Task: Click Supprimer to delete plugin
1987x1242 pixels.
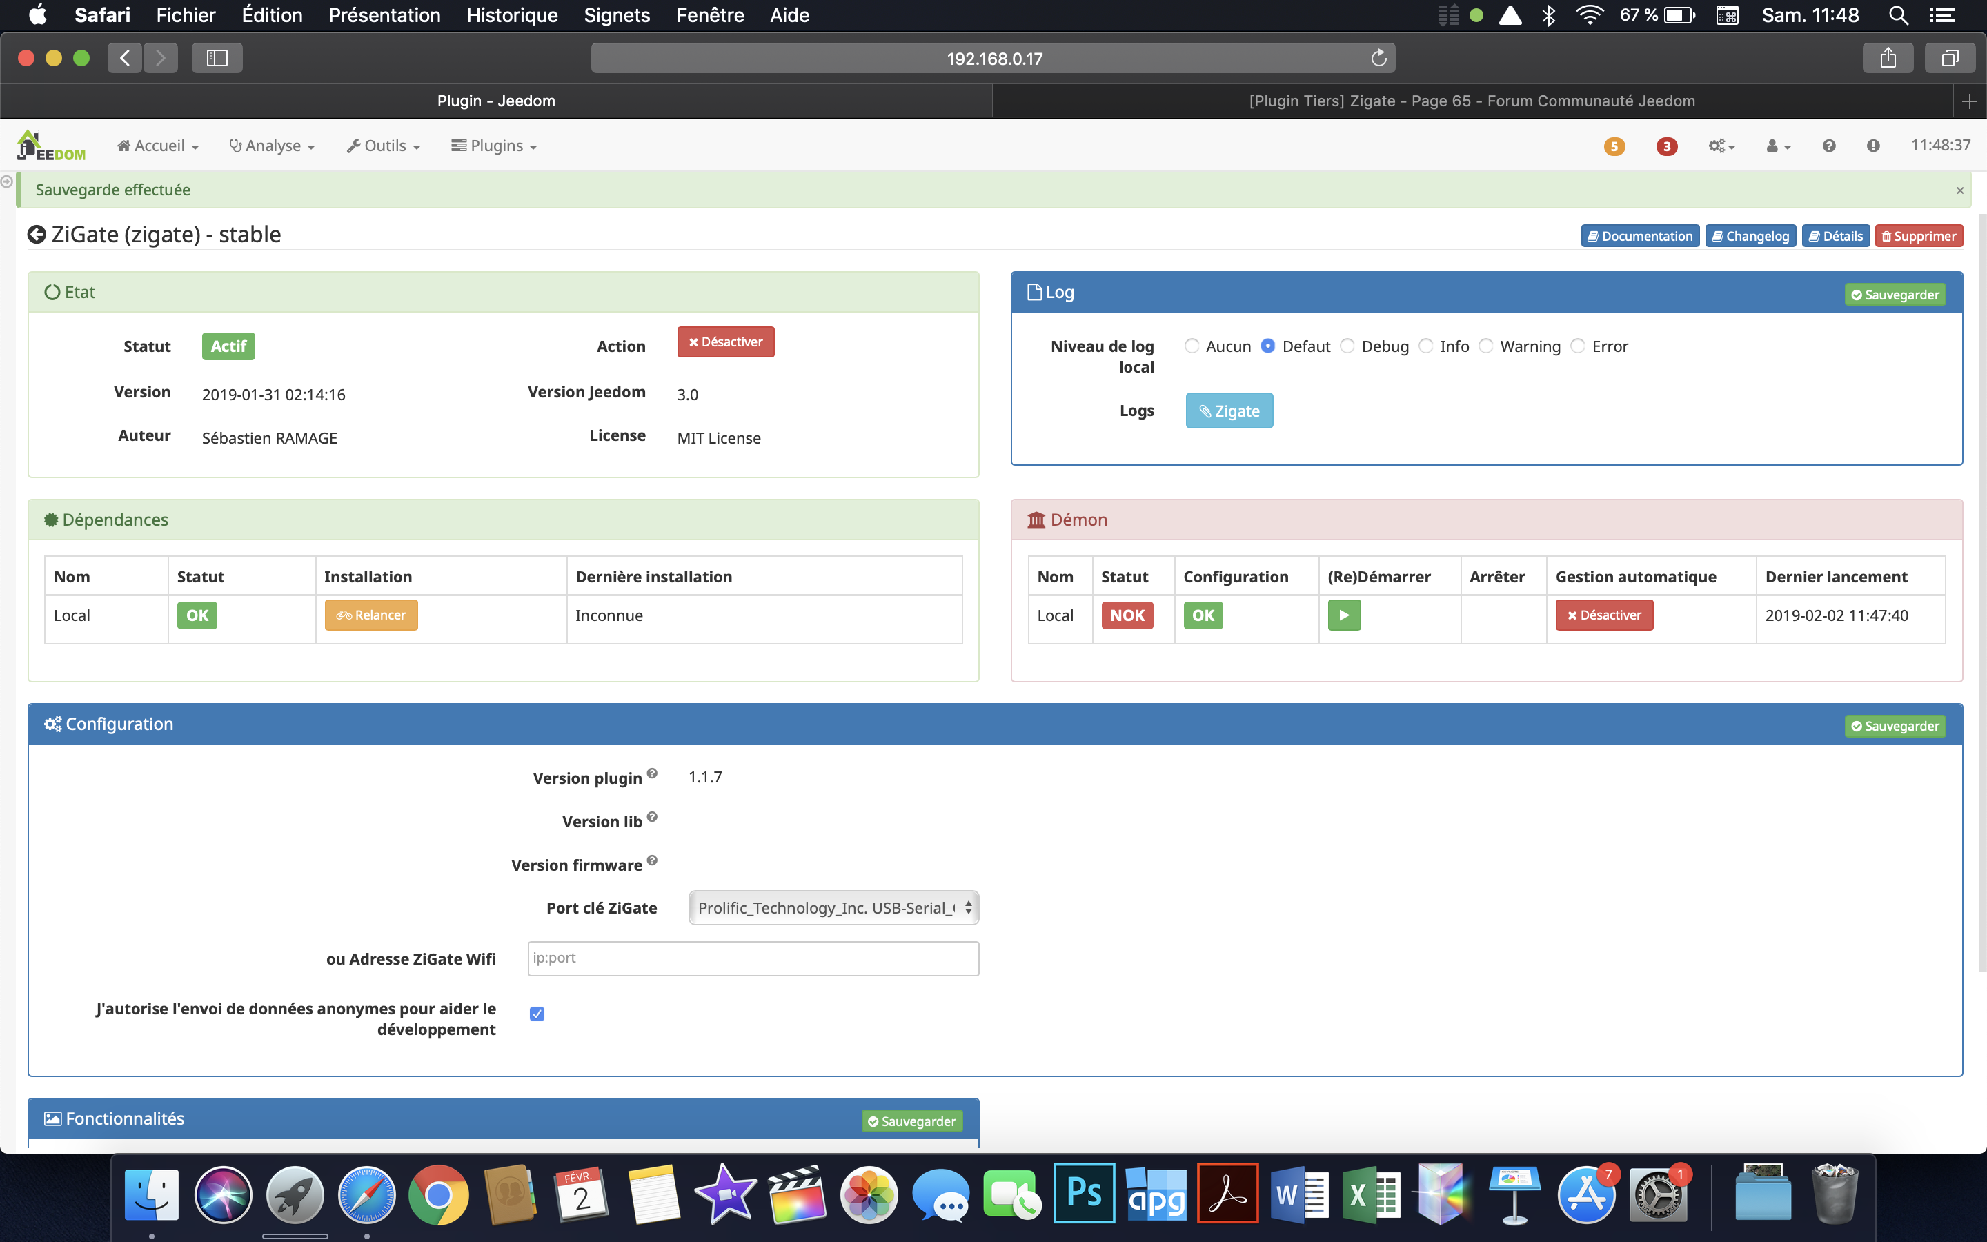Action: coord(1919,236)
